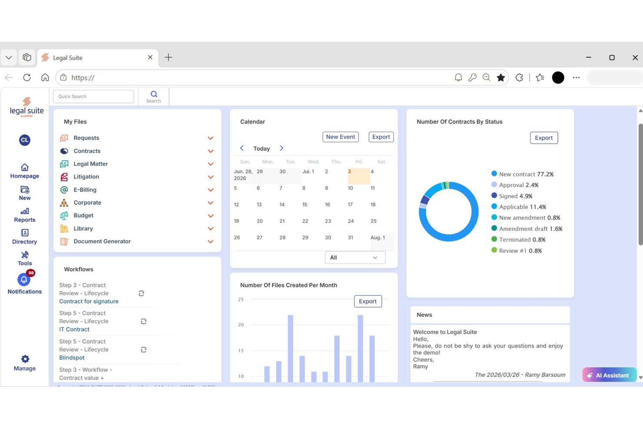Refresh the Contract for signature workflow
The width and height of the screenshot is (643, 429).
coord(141,293)
